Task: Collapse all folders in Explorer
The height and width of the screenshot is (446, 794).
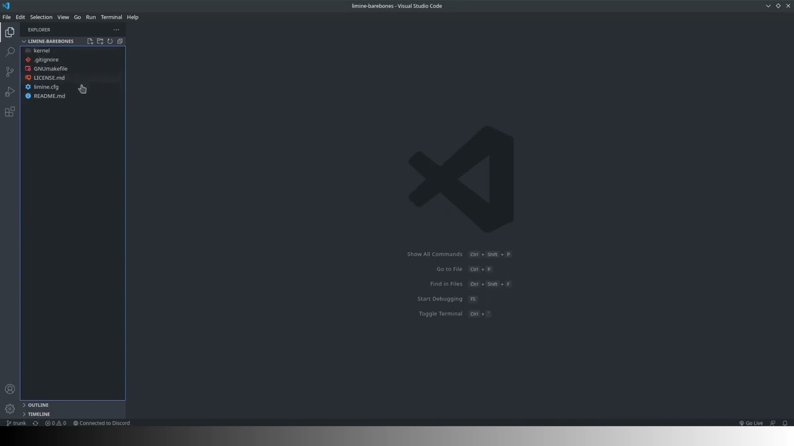Action: pos(120,42)
